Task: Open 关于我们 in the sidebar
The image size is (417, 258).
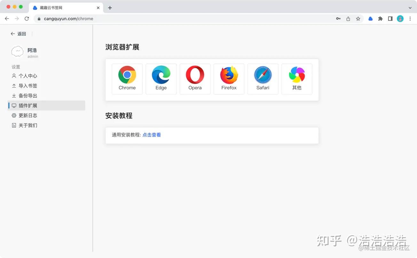Action: (46, 125)
